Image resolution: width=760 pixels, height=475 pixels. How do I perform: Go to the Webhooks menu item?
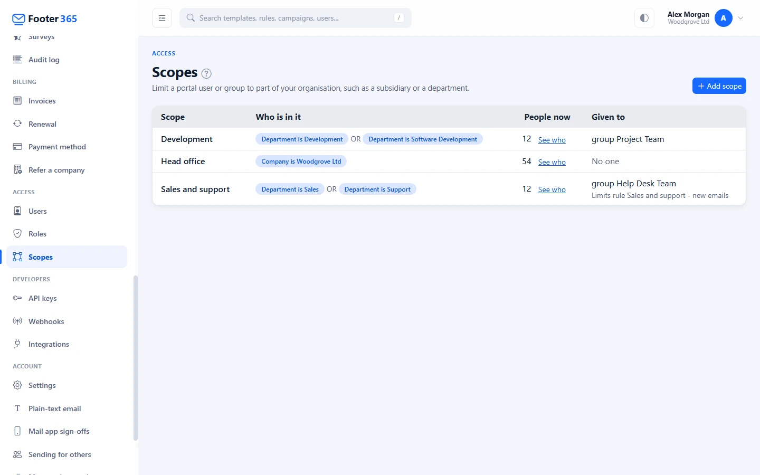(x=66, y=321)
